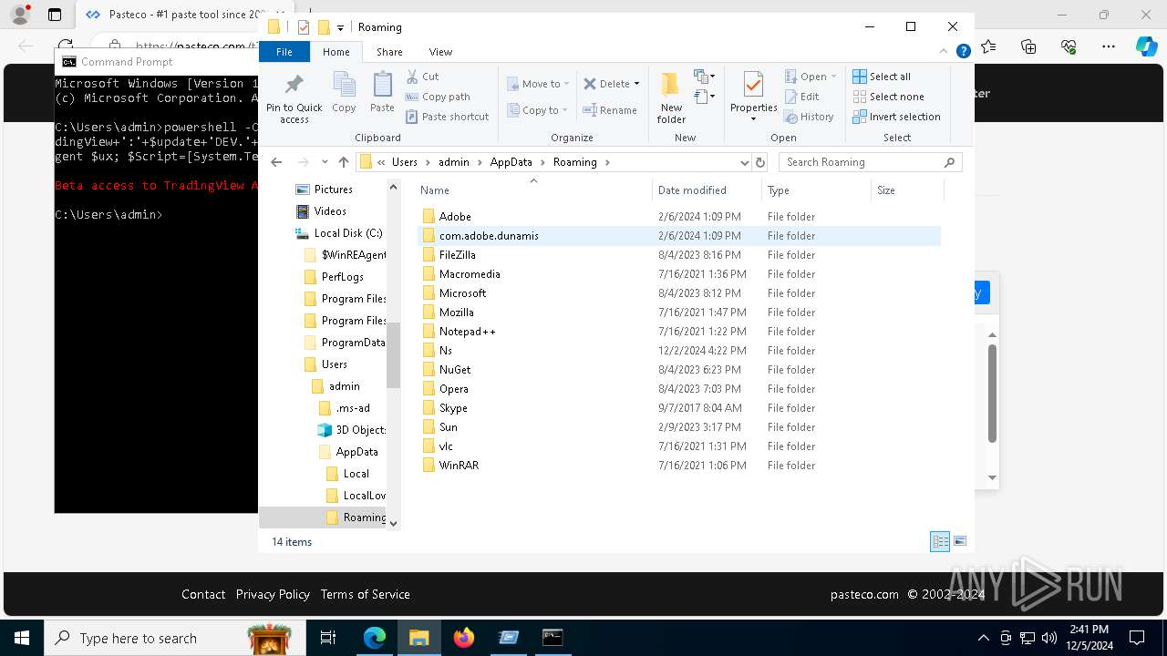Open Copy to dropdown
Screen dimensions: 1167x656
[x=538, y=110]
